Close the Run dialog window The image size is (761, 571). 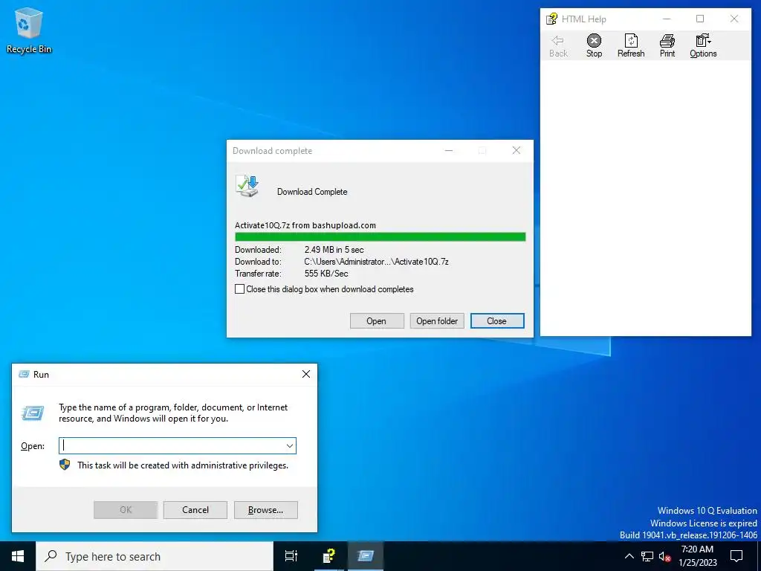click(x=305, y=374)
